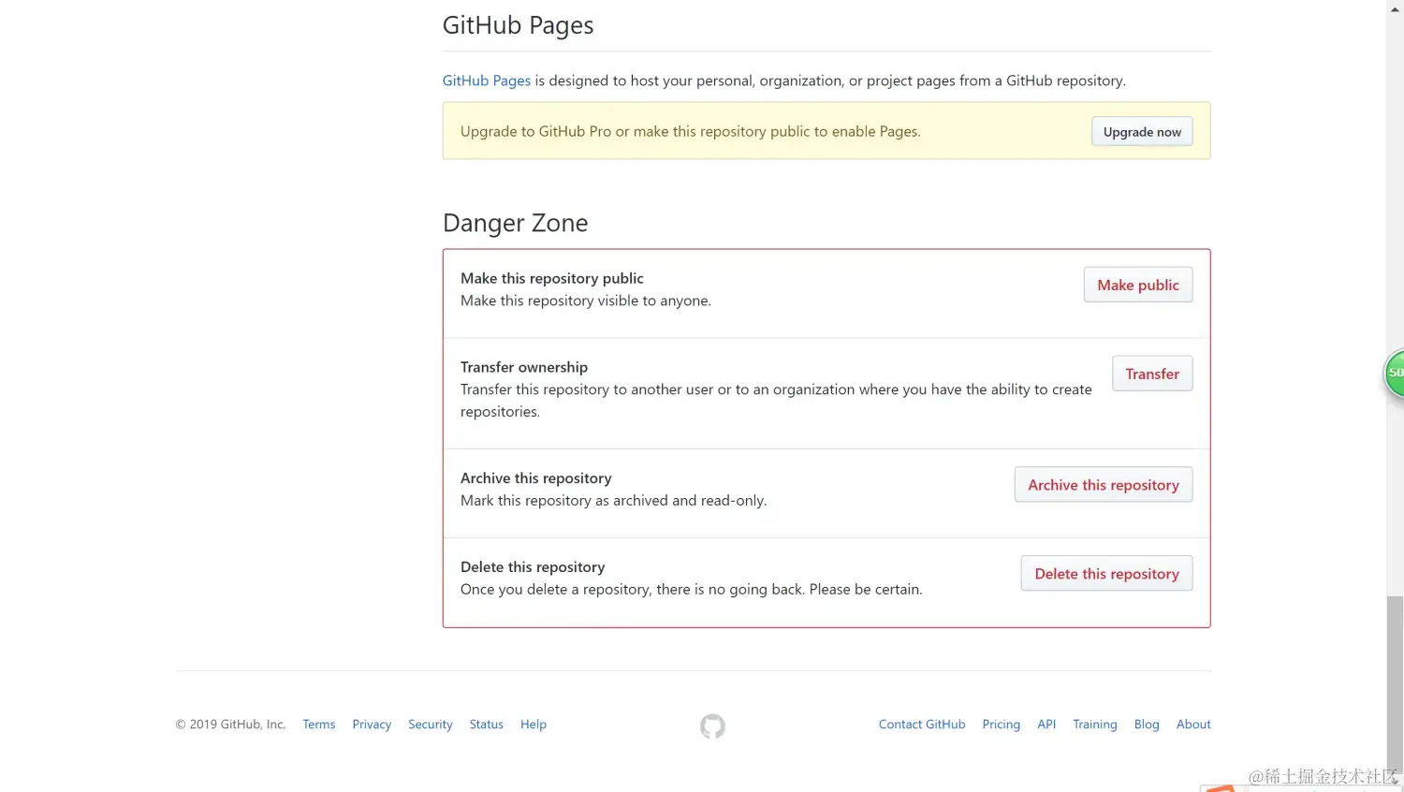Image resolution: width=1404 pixels, height=792 pixels.
Task: Open the Contact GitHub link
Action: (x=922, y=725)
